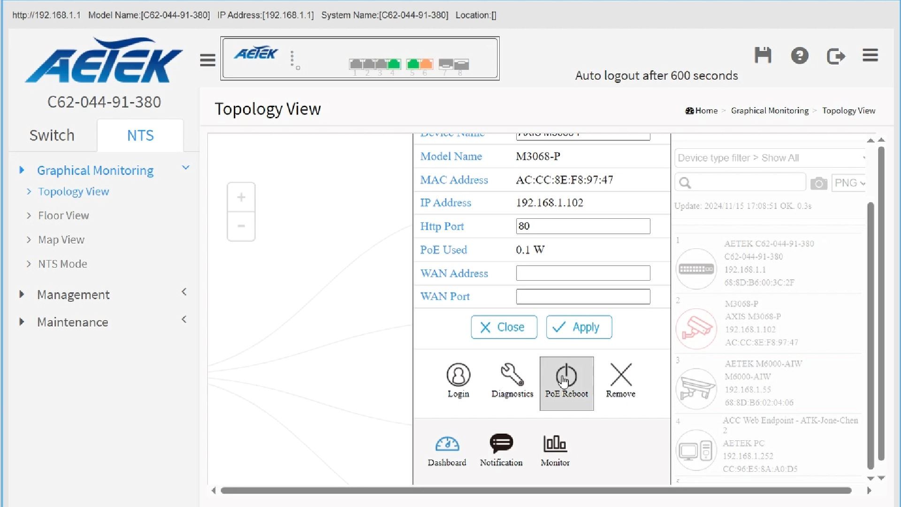Click Apply button to save changes

tap(579, 327)
